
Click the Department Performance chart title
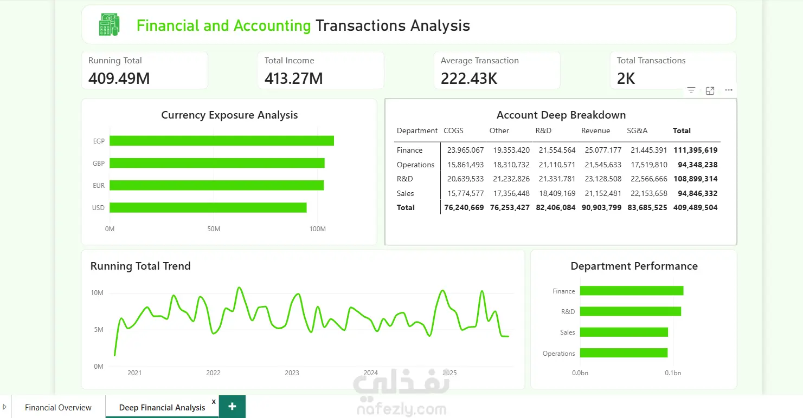pyautogui.click(x=634, y=266)
